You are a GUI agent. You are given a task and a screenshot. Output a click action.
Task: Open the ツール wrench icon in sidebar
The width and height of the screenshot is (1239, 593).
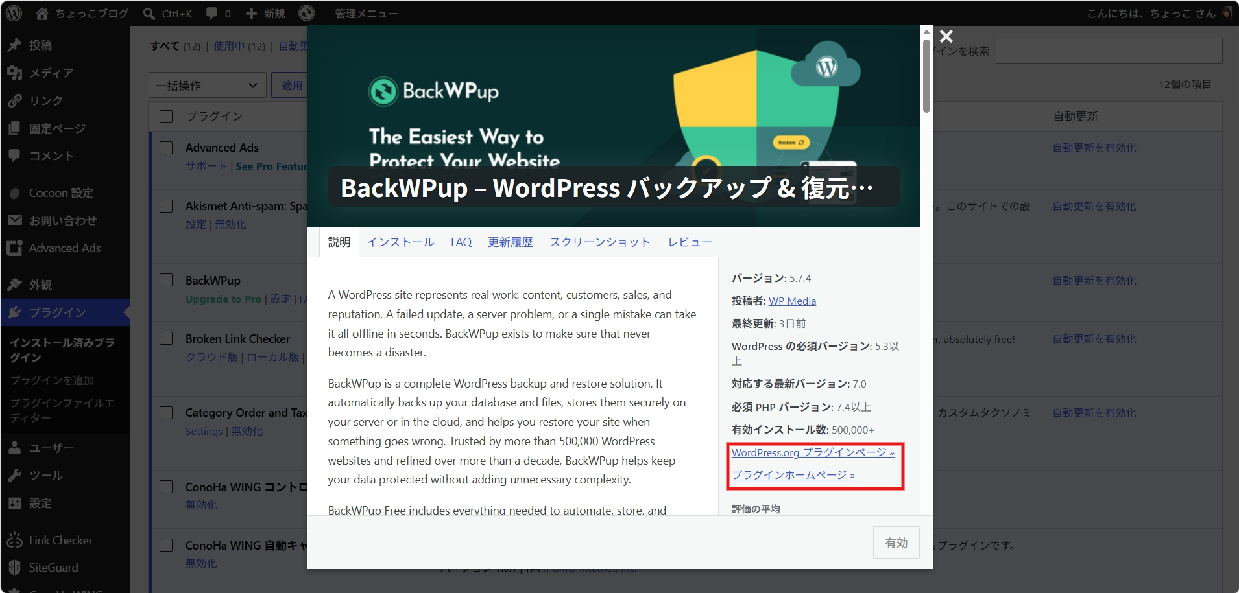(15, 475)
